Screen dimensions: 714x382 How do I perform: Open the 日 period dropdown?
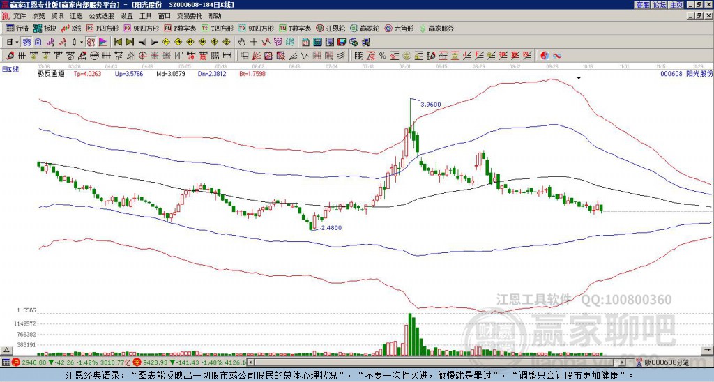(x=13, y=43)
